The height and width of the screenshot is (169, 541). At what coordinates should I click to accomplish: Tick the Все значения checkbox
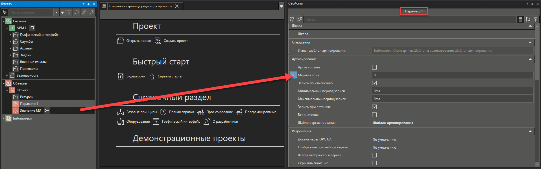click(x=374, y=115)
